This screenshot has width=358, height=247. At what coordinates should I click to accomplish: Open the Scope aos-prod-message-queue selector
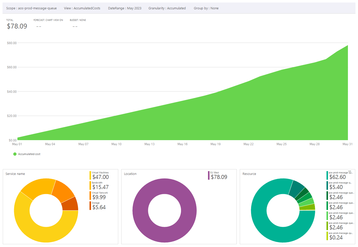32,8
